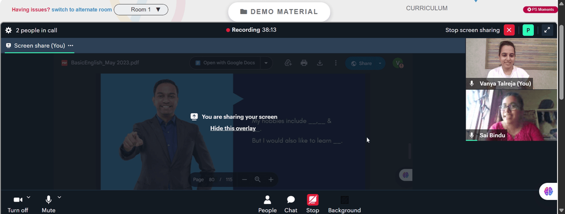Click the Share button in viewer
The height and width of the screenshot is (214, 565).
[361, 63]
